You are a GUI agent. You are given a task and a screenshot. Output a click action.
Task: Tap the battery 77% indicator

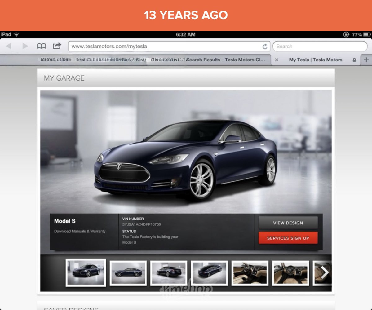coord(361,34)
